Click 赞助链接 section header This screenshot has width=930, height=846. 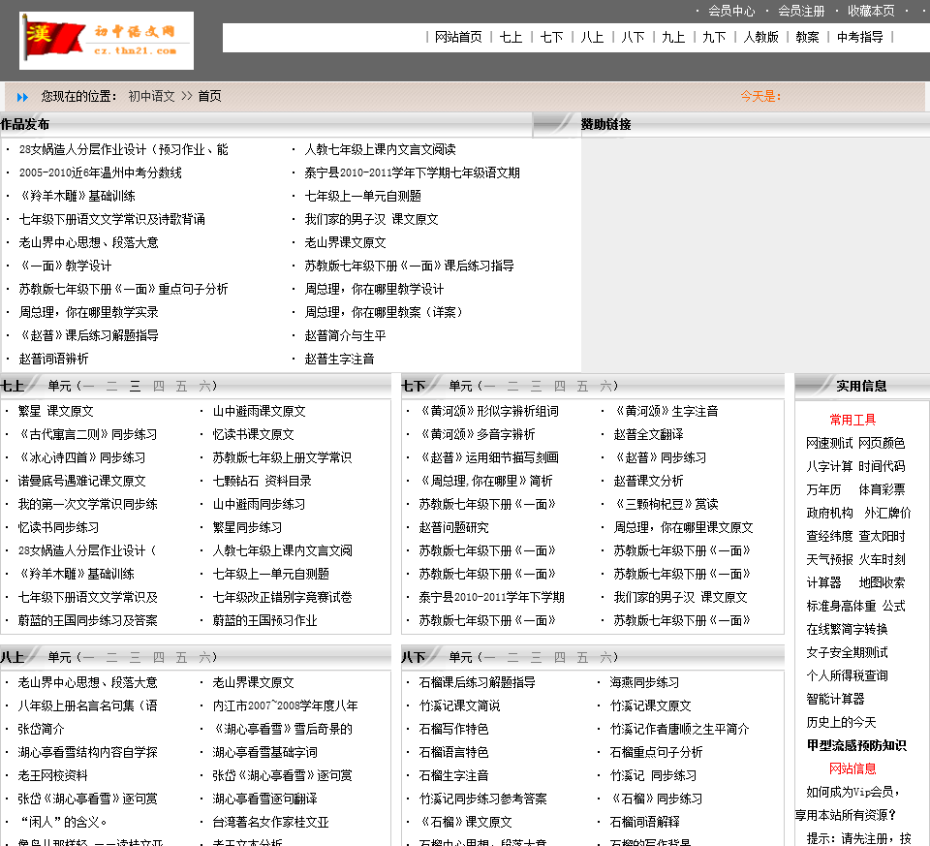tap(605, 125)
